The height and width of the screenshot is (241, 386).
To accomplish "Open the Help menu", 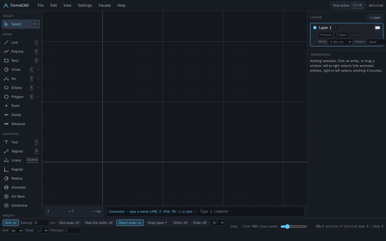I will tap(121, 5).
